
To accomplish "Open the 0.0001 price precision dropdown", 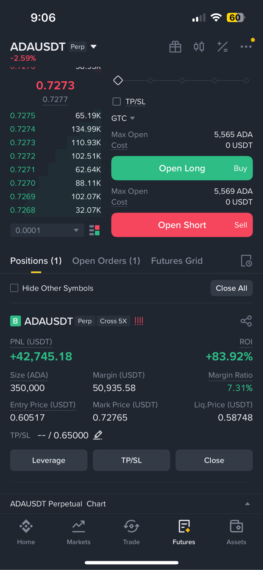I will tap(47, 230).
